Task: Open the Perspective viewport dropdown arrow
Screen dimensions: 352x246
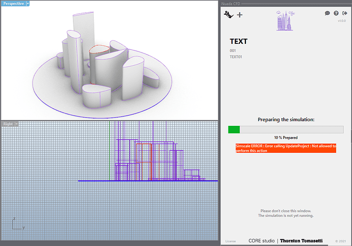Action: click(28, 4)
